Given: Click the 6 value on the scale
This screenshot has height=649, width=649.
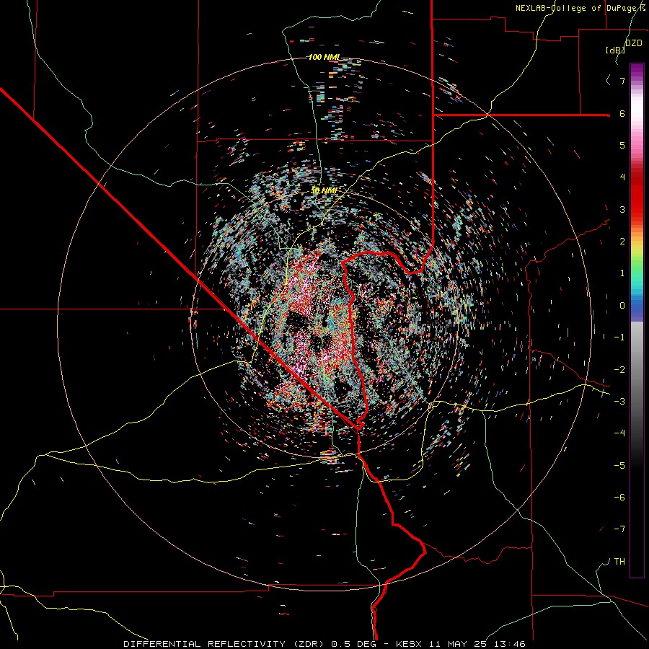Looking at the screenshot, I should tap(622, 113).
